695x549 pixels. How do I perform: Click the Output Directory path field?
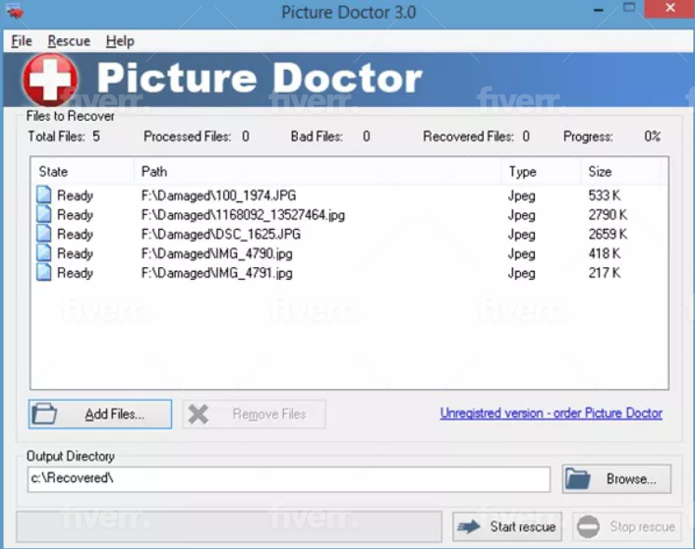point(288,479)
